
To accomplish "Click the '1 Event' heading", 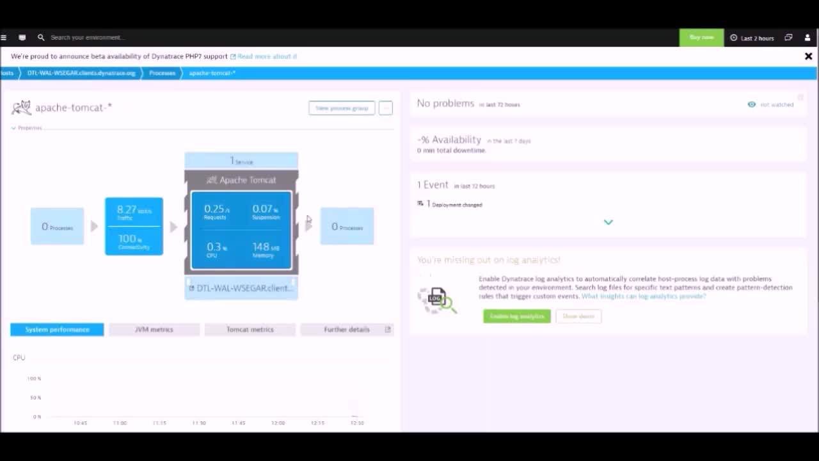I will [x=433, y=185].
